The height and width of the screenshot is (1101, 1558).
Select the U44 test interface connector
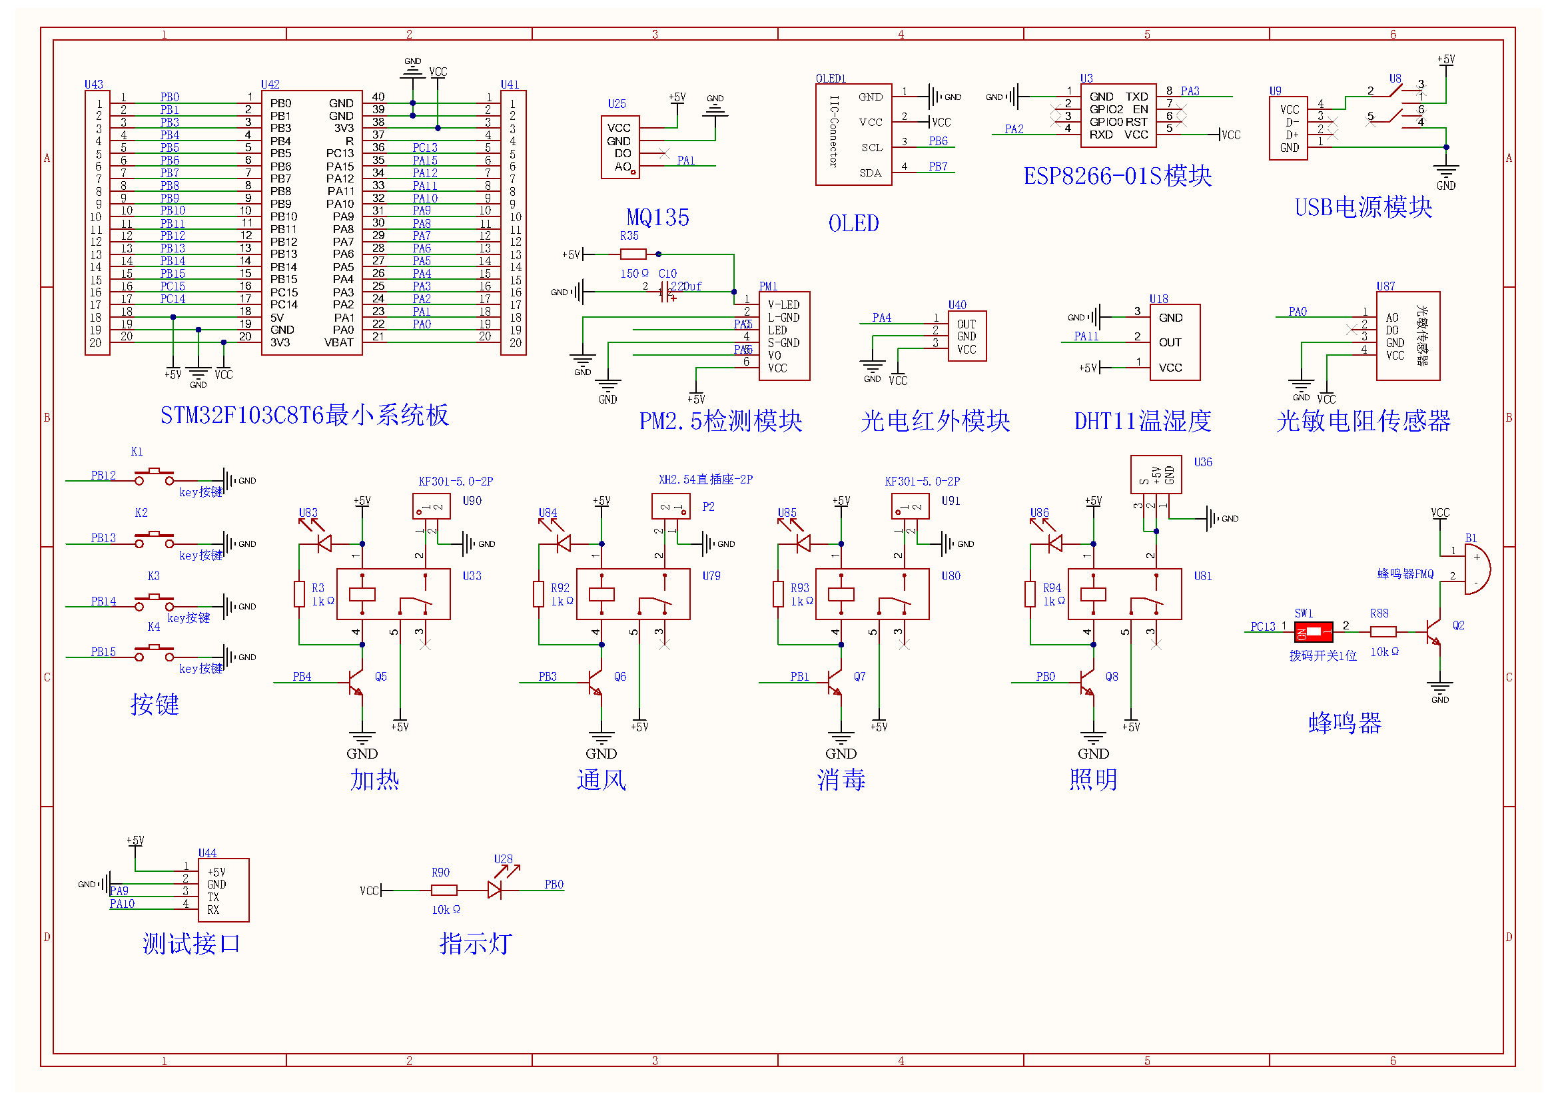(223, 890)
